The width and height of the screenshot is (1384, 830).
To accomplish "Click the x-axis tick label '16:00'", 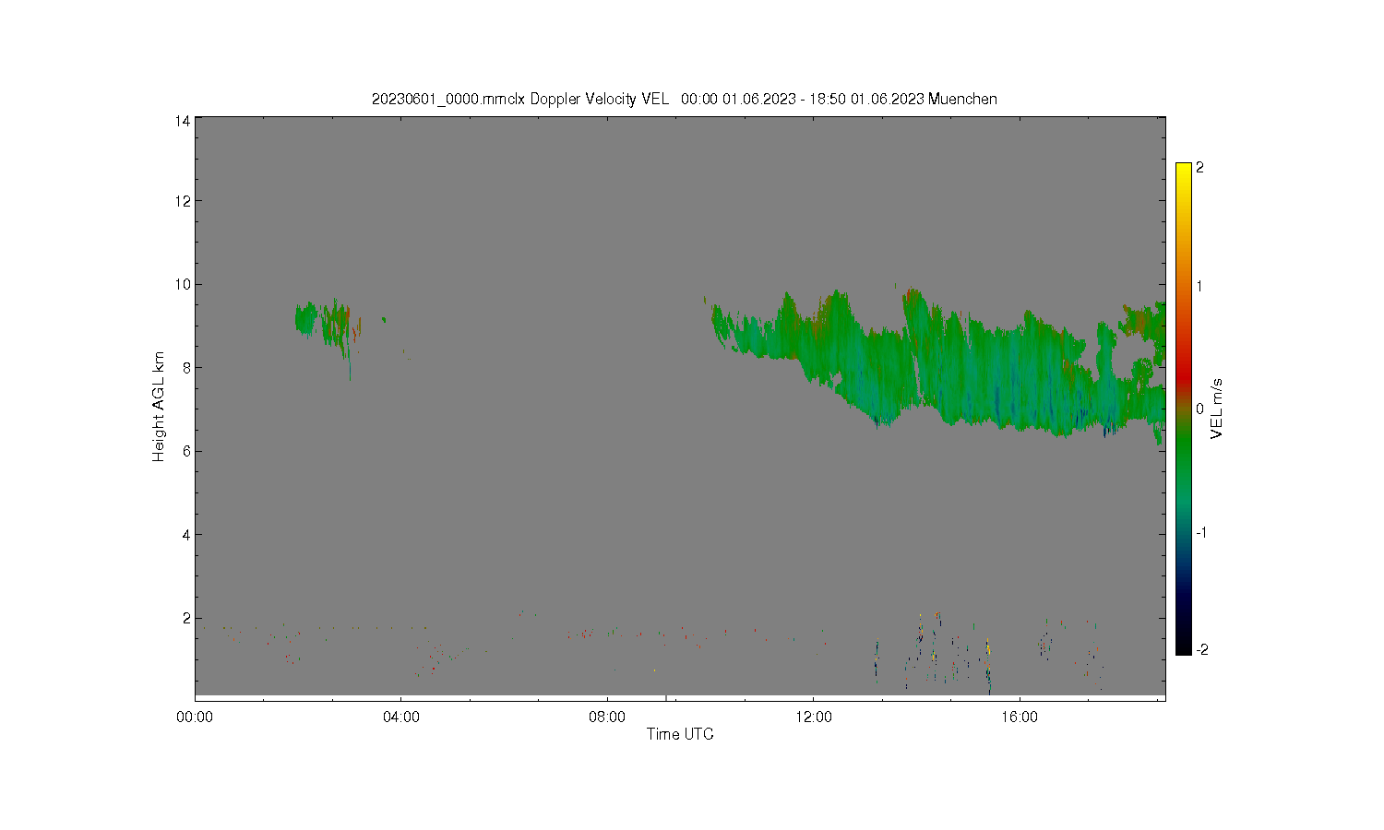I will [1020, 717].
